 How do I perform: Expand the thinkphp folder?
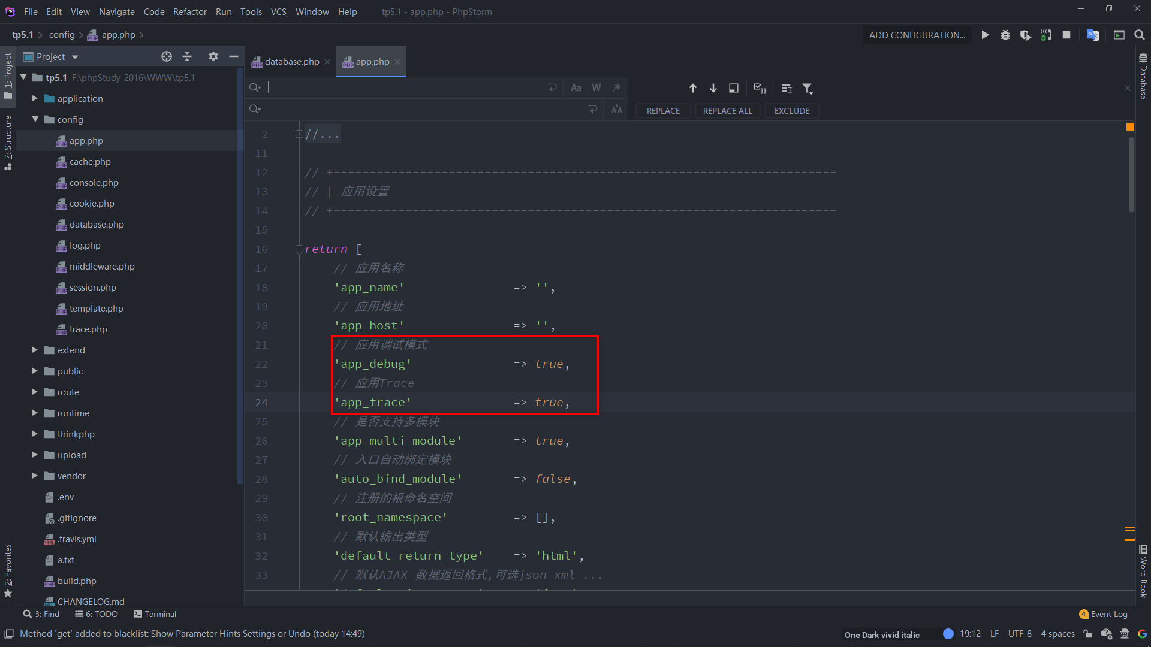point(34,434)
